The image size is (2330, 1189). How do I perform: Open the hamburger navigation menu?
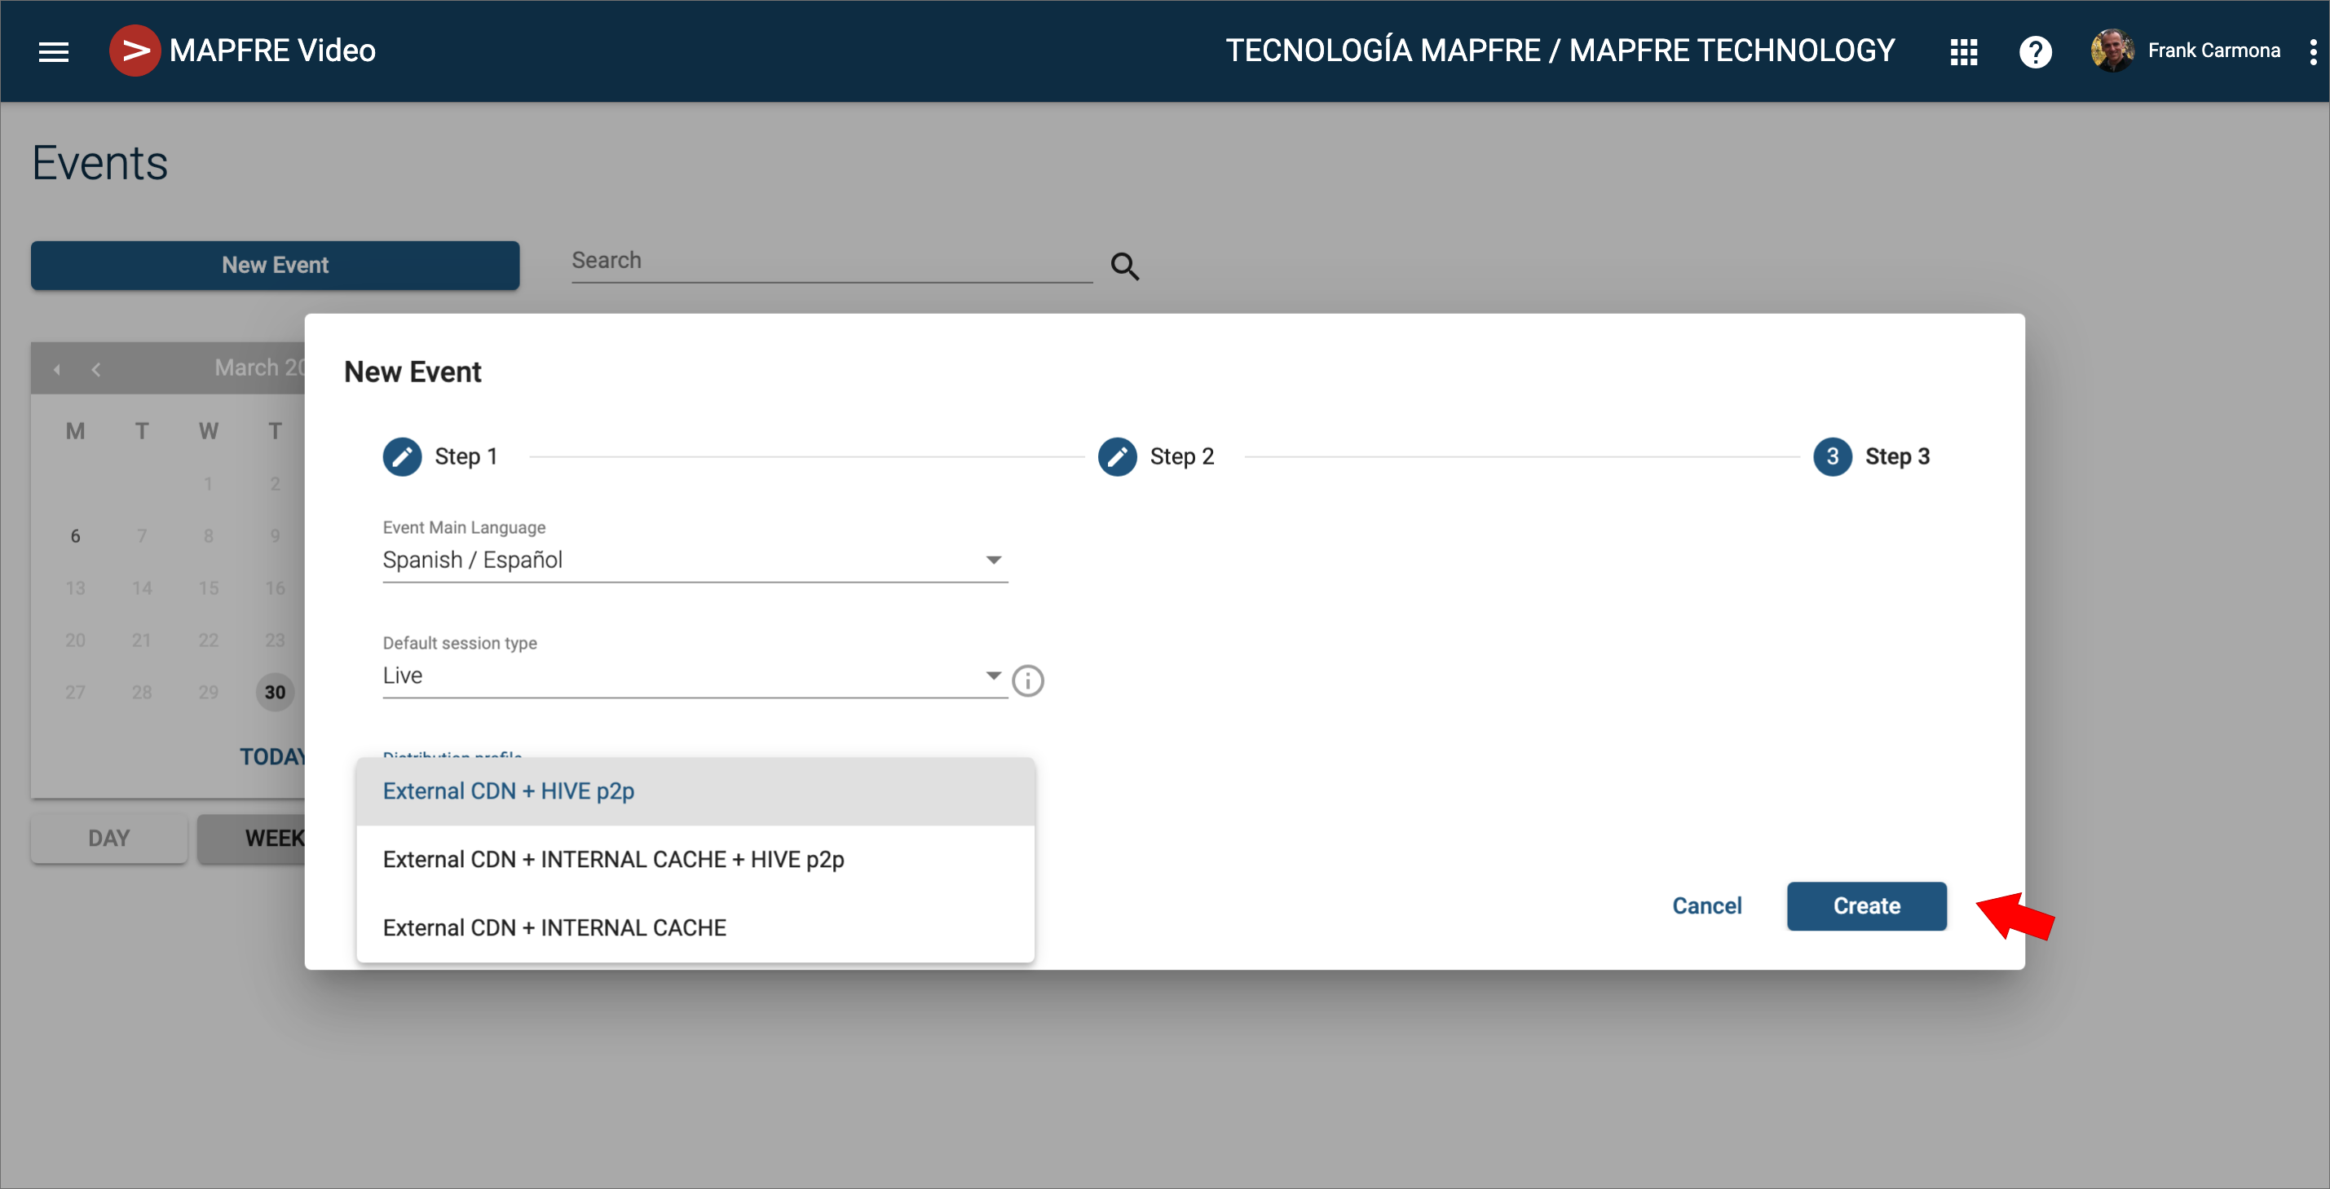(x=53, y=51)
